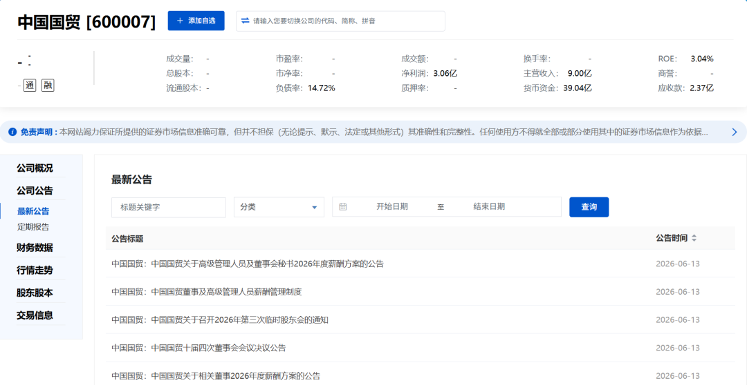Click the 流通股本 label
This screenshot has height=385, width=747.
click(184, 88)
